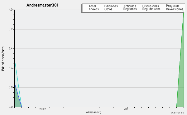This screenshot has width=187, height=115.
Task: Click the 0.8 y-axis value
Action: click(x=11, y=87)
